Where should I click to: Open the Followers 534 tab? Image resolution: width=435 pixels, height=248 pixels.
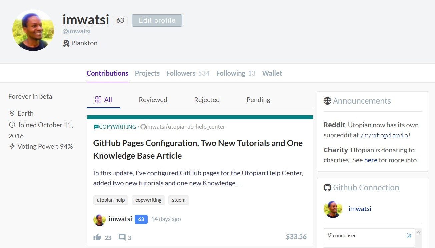pyautogui.click(x=188, y=73)
